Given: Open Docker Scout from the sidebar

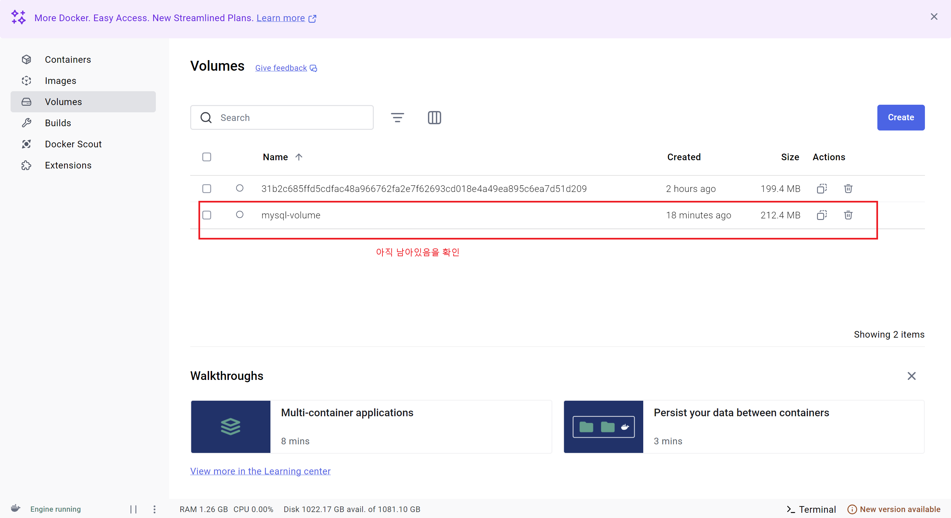Looking at the screenshot, I should tap(73, 144).
